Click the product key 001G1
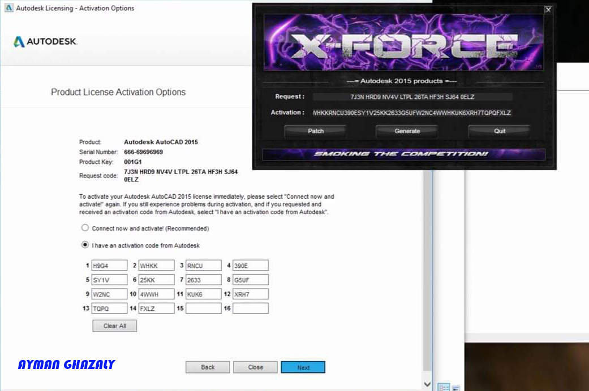This screenshot has width=589, height=391. click(132, 162)
